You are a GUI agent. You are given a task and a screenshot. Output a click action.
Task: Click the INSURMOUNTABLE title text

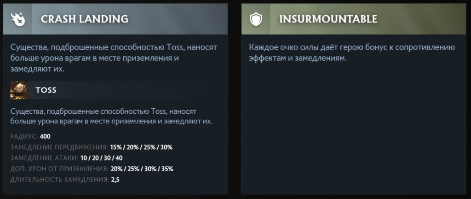[x=328, y=19]
